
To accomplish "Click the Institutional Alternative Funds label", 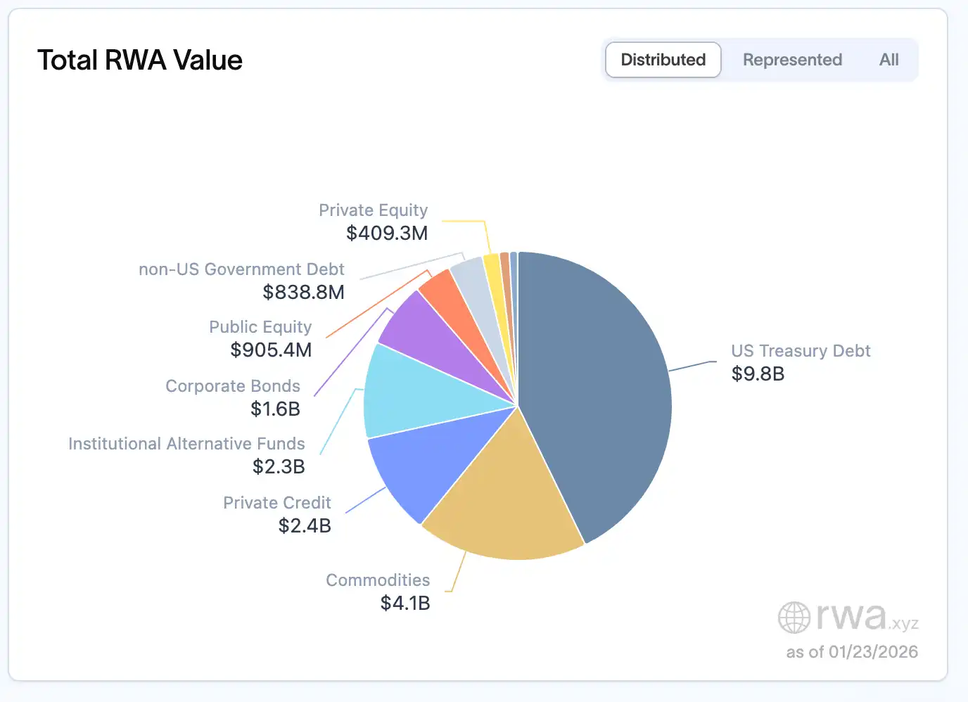I will click(x=186, y=444).
